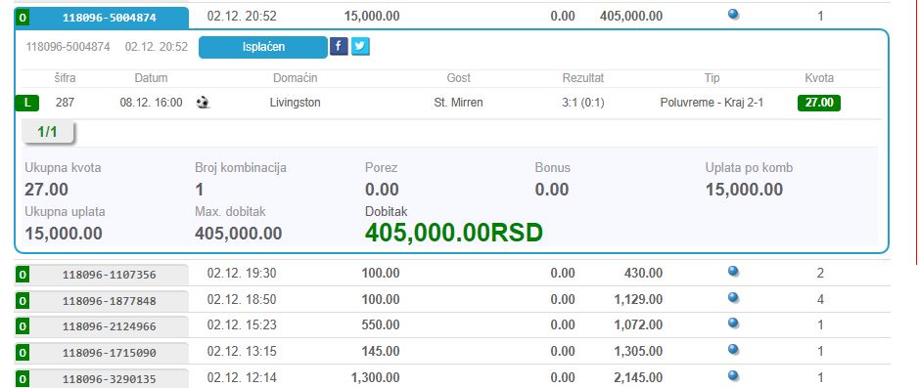Click Ukupna kvota value 27.00
The image size is (919, 388).
click(x=46, y=190)
